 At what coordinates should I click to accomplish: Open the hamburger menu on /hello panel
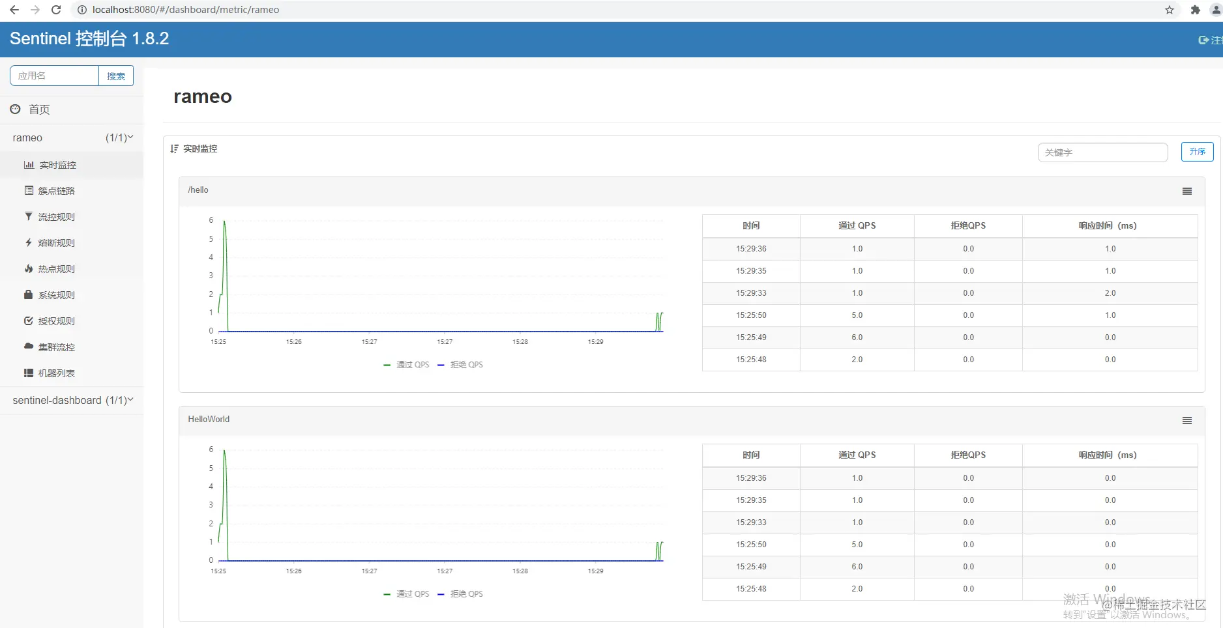(x=1187, y=191)
